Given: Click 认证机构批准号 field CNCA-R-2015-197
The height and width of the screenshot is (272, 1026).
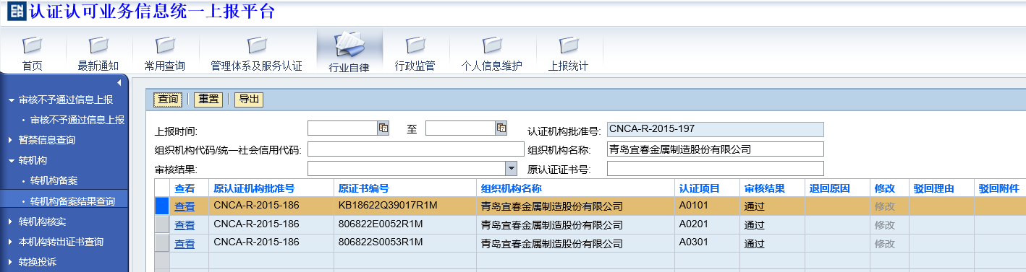Looking at the screenshot, I should (x=716, y=129).
